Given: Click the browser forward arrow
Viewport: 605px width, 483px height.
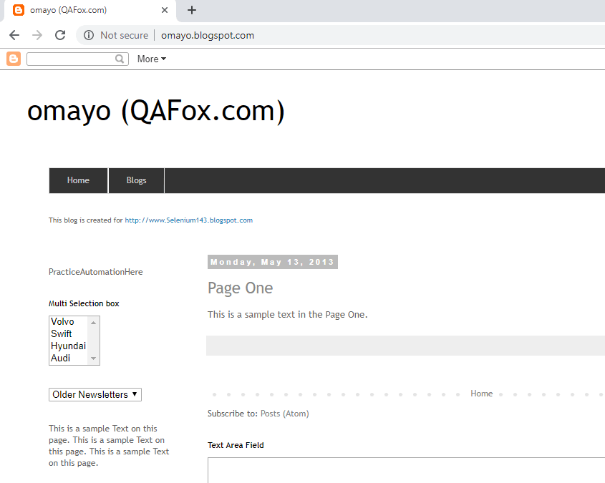Looking at the screenshot, I should point(37,36).
